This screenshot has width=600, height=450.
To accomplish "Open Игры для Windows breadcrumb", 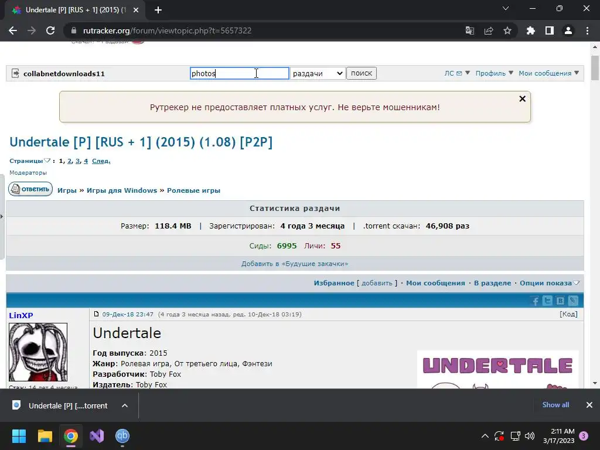I will [122, 190].
